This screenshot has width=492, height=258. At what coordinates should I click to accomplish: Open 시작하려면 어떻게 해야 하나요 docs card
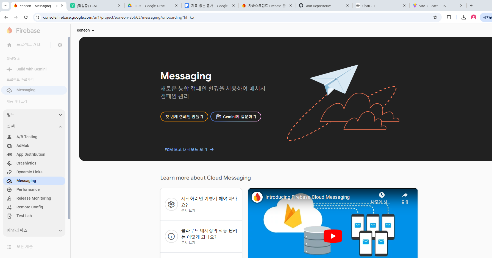pyautogui.click(x=201, y=204)
